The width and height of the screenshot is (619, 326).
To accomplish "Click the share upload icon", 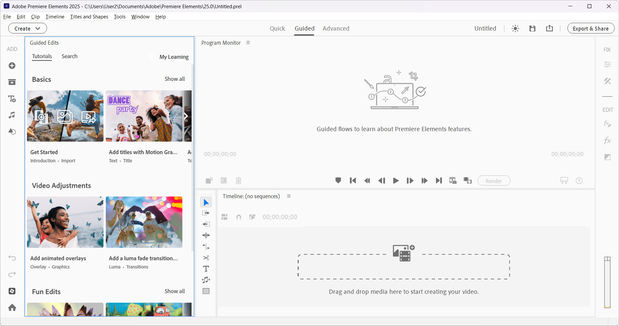I will coord(549,28).
